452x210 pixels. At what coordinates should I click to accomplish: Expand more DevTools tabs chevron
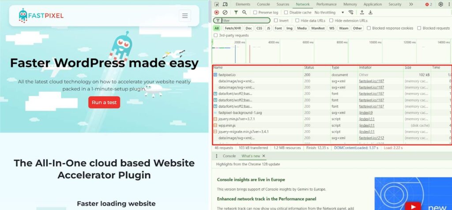[411, 4]
